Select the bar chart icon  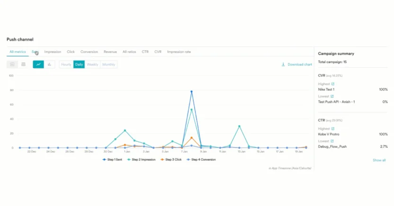(x=50, y=64)
